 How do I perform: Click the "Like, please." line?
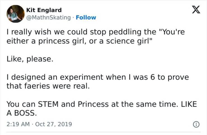tap(30, 59)
